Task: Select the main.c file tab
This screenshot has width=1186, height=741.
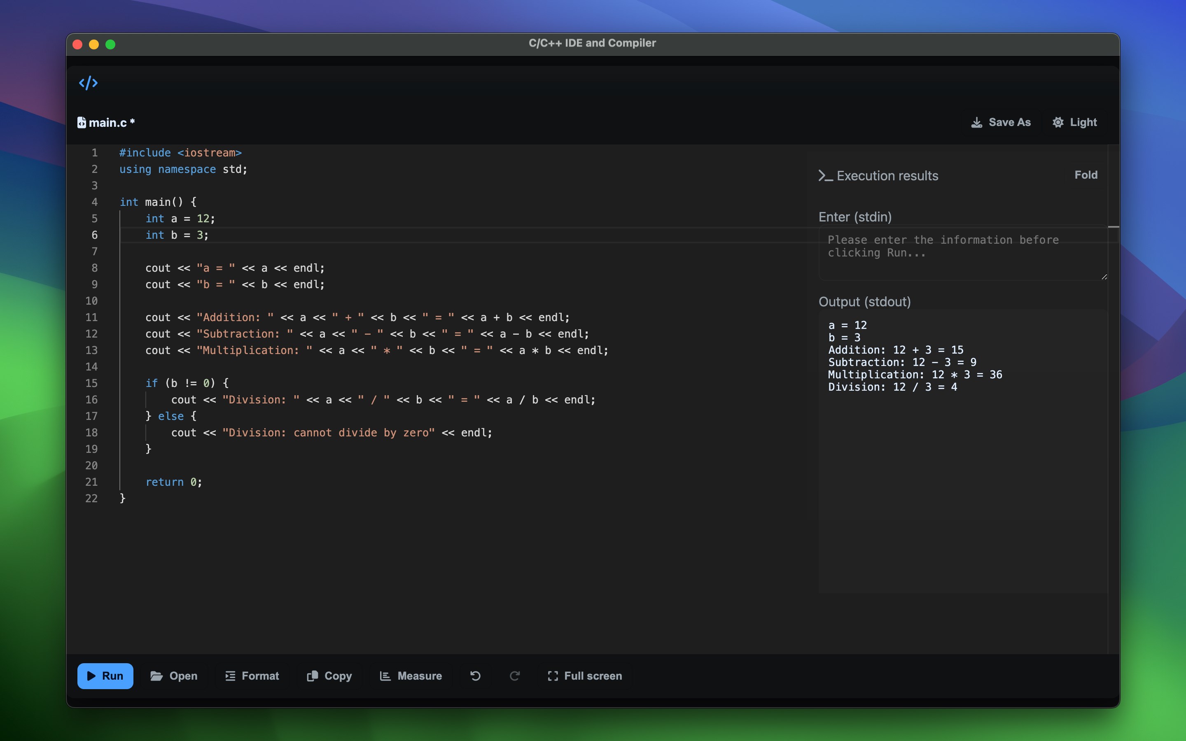Action: pos(106,123)
